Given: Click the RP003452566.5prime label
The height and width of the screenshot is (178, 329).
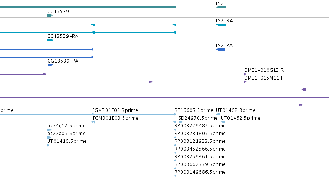Looking at the screenshot, I should (x=200, y=149).
